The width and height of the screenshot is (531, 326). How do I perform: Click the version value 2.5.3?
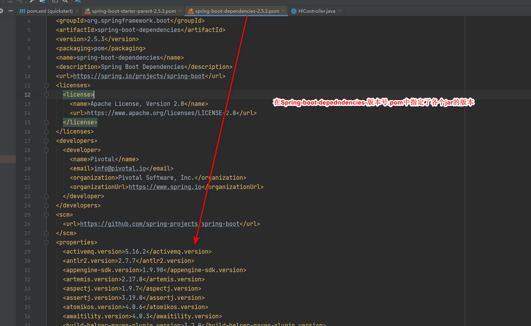coord(95,39)
